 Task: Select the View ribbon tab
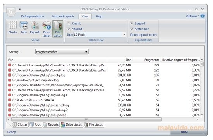[85, 16]
